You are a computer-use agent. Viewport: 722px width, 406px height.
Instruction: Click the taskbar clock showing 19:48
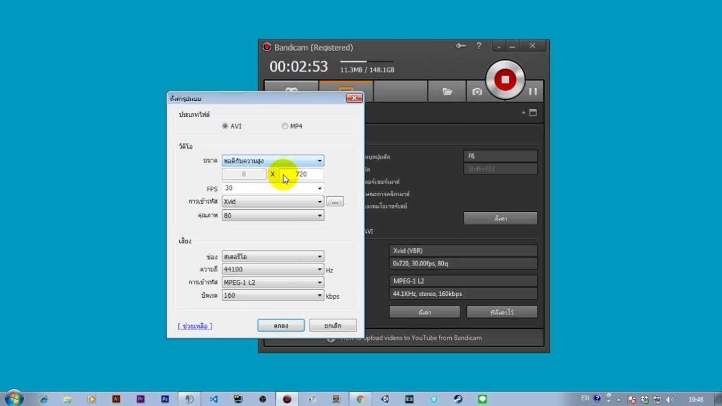click(x=695, y=400)
